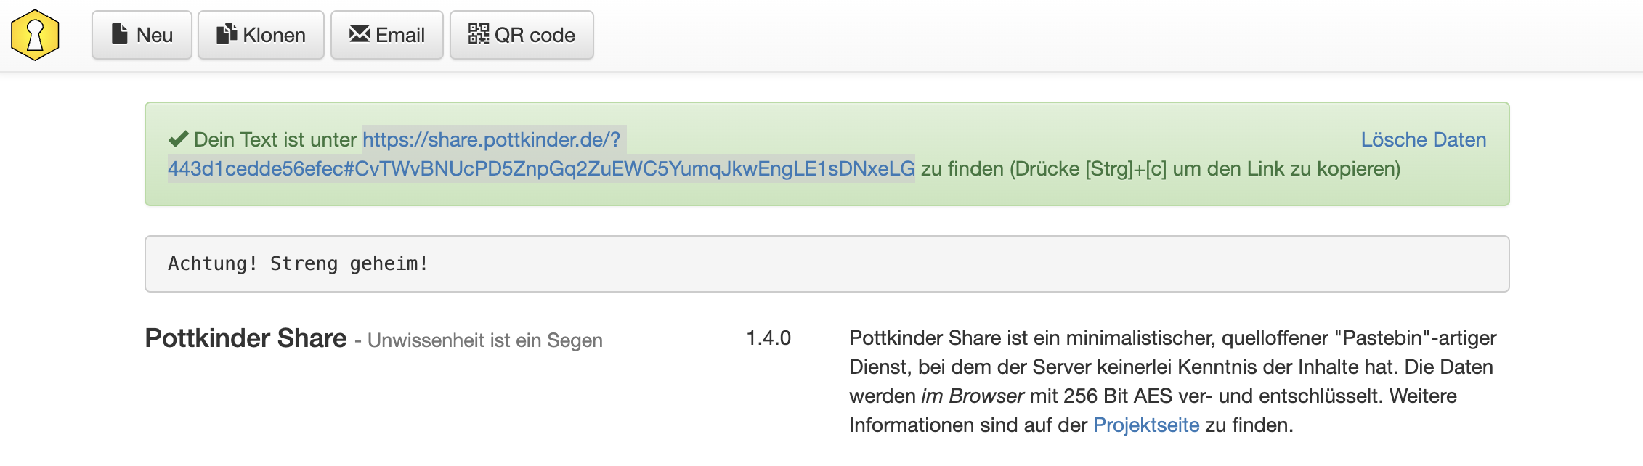Screen dimensions: 1643x466
Task: Click the Lösche Daten link
Action: click(1423, 139)
